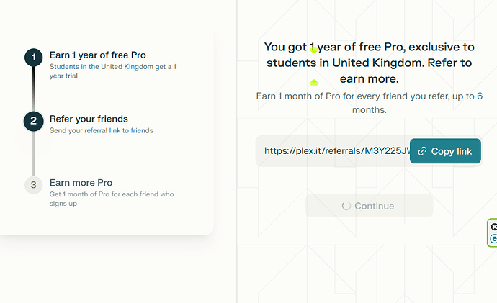Click the plex.it referral URL field
Image resolution: width=497 pixels, height=303 pixels.
333,151
